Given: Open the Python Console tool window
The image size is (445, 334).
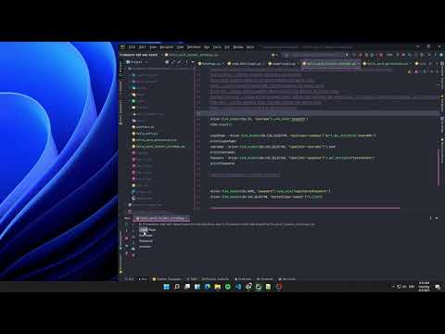Looking at the screenshot, I should 215,279.
